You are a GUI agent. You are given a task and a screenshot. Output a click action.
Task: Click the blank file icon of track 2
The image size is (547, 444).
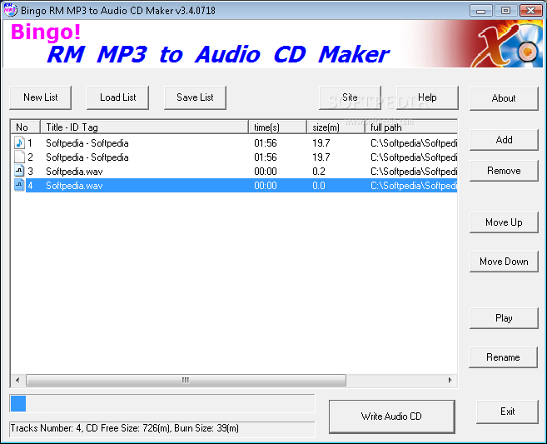coord(19,157)
